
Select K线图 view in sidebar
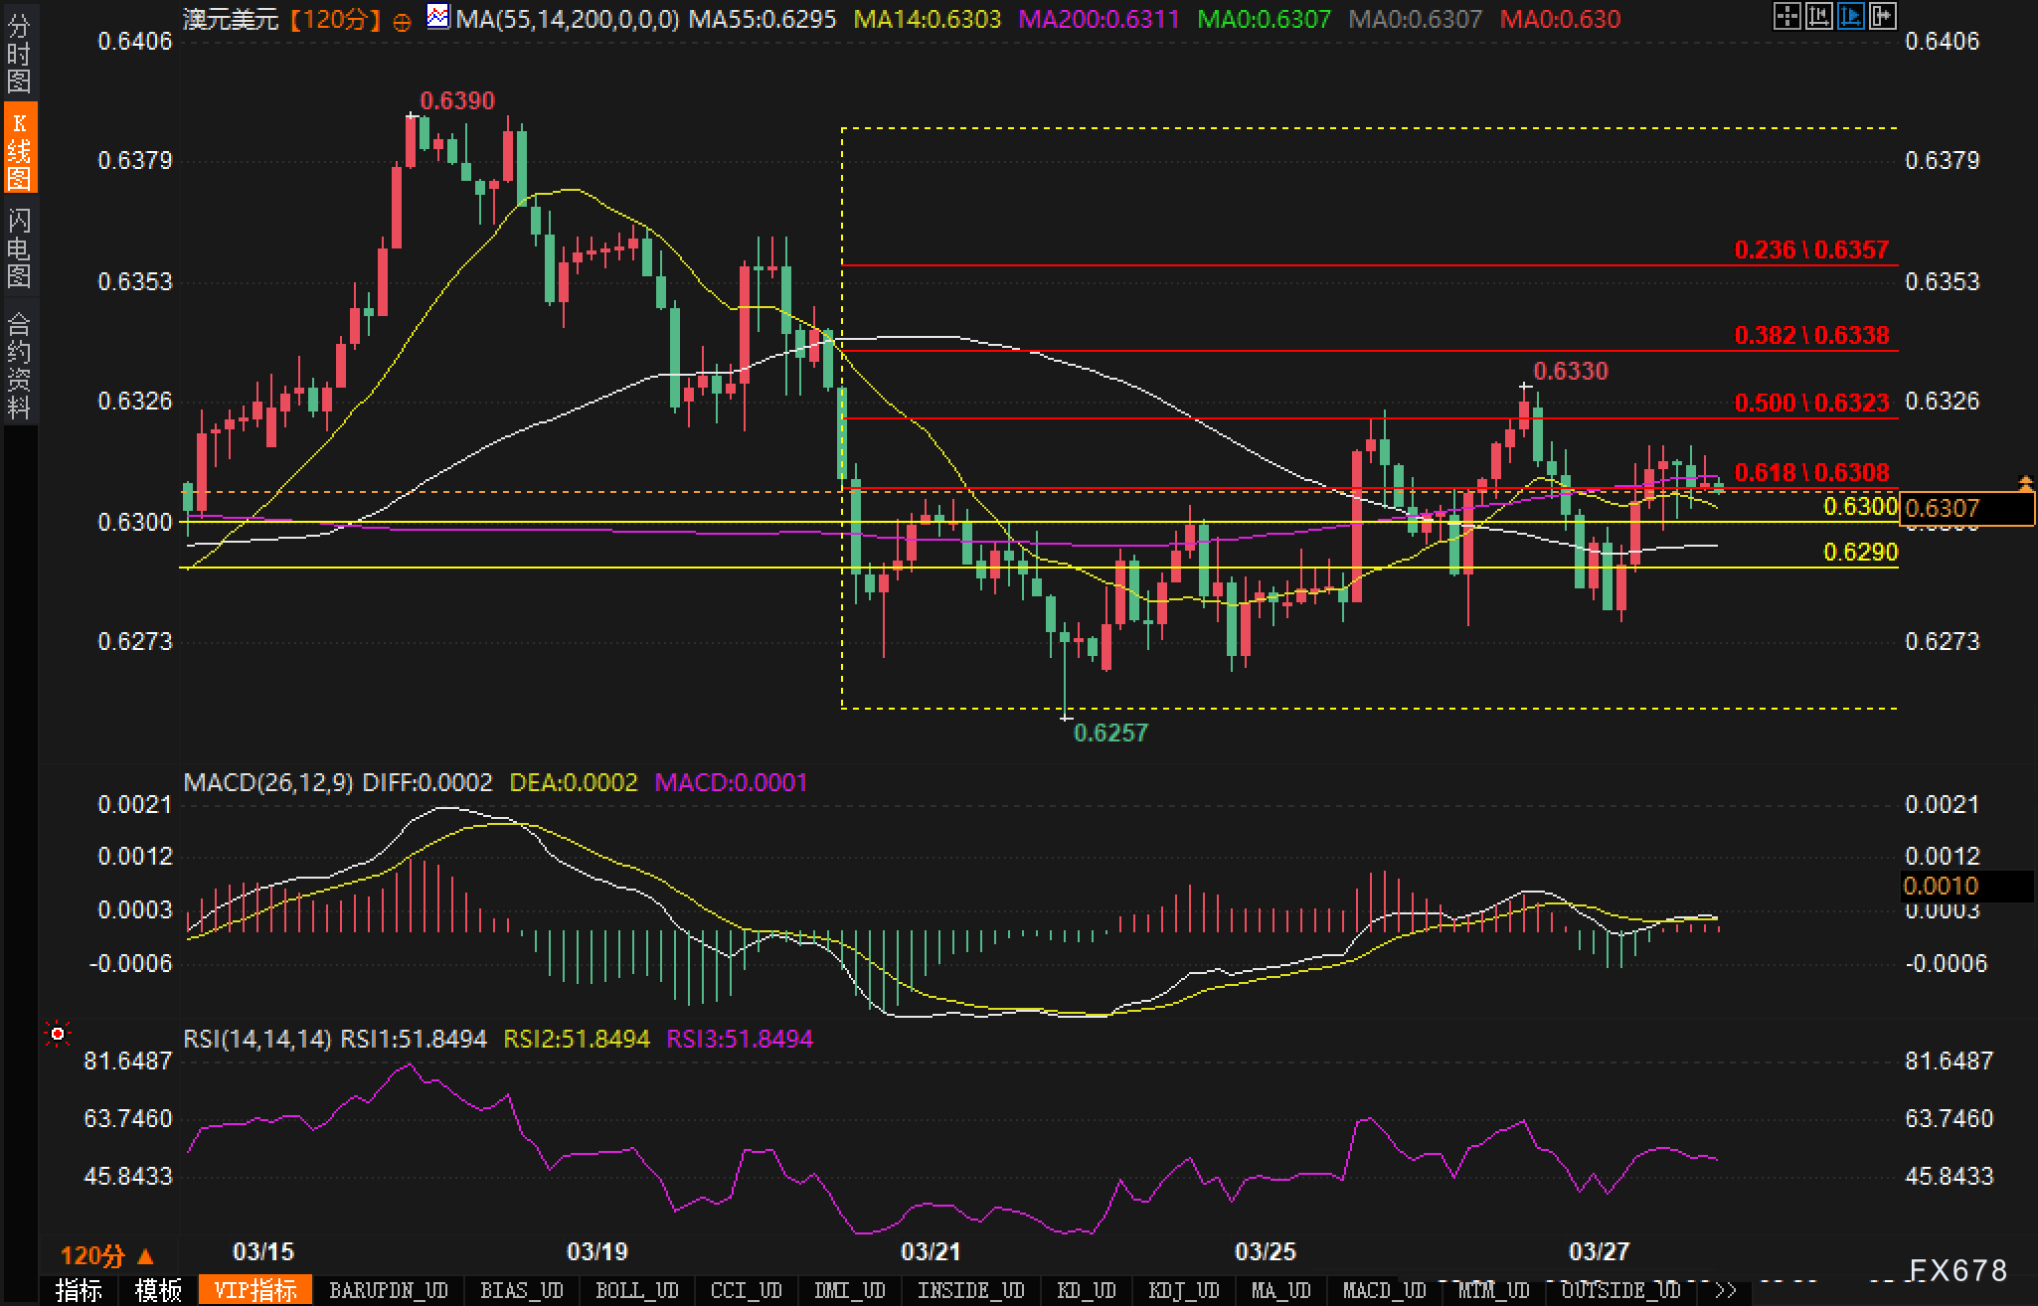[19, 149]
